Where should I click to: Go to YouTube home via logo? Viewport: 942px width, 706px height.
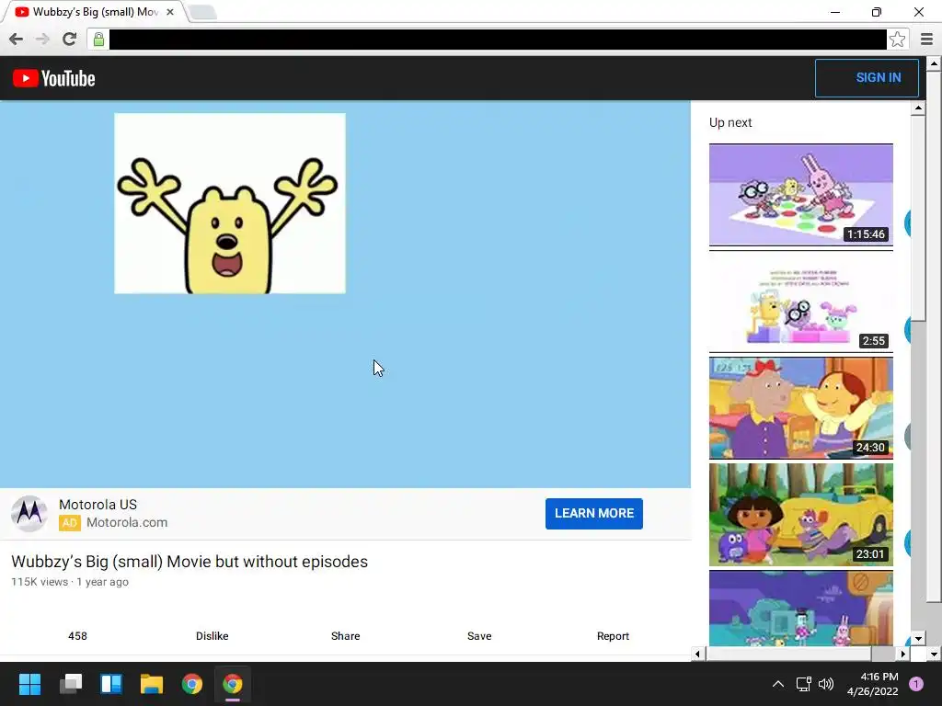tap(54, 78)
